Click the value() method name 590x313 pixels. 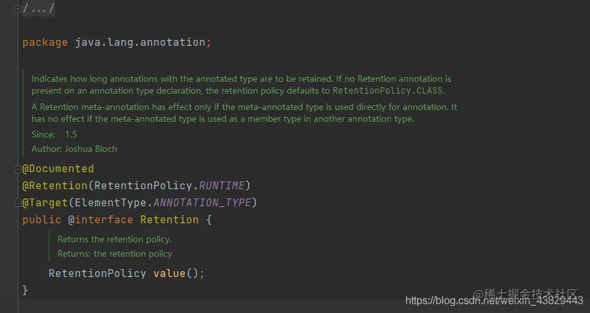pyautogui.click(x=170, y=273)
